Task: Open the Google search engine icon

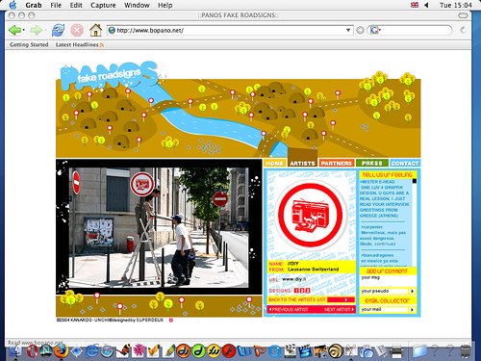Action: click(x=374, y=30)
